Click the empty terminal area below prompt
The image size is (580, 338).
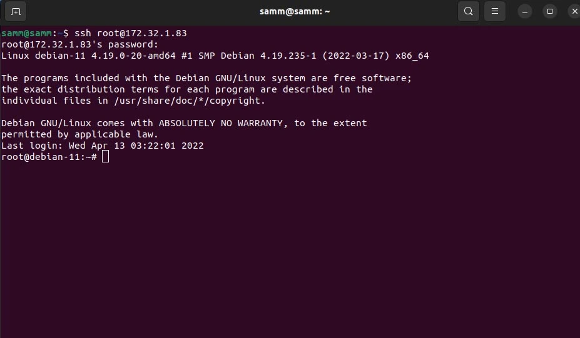point(290,247)
